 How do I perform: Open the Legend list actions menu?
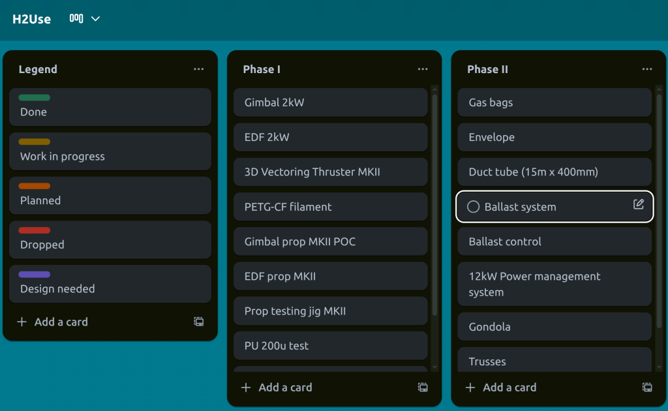[198, 69]
